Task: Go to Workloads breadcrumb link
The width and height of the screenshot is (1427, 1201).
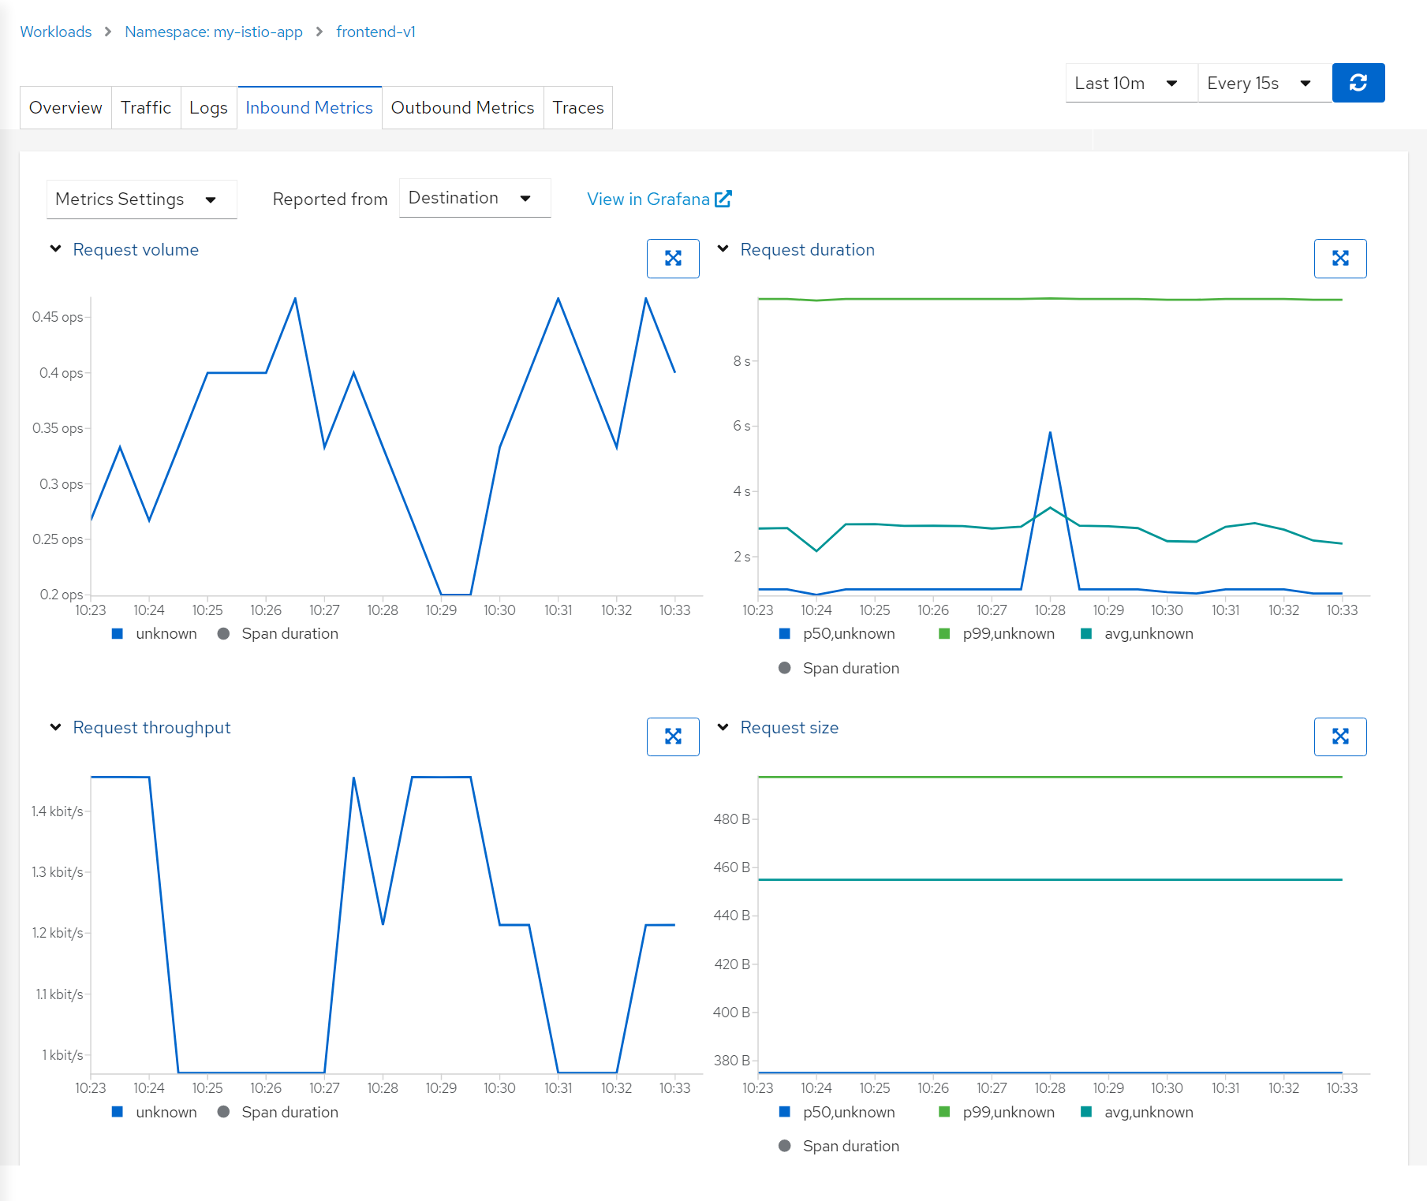Action: [x=56, y=32]
